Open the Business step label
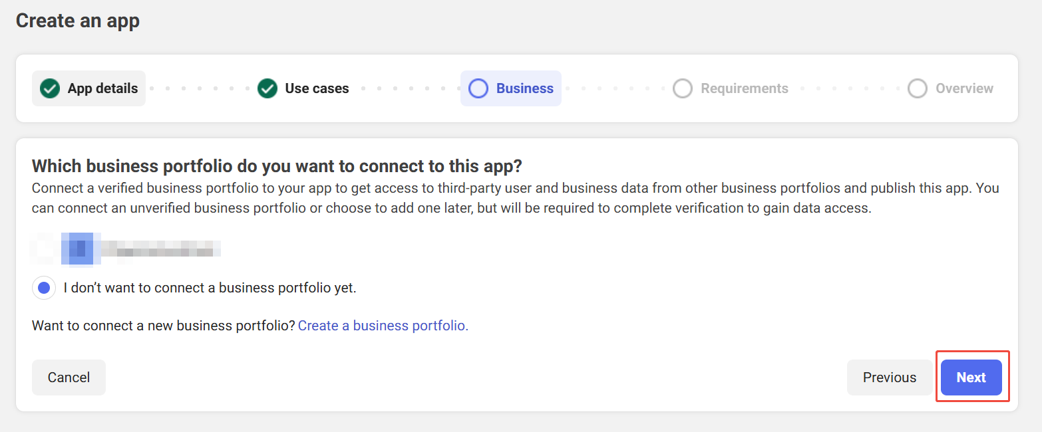 (x=524, y=88)
